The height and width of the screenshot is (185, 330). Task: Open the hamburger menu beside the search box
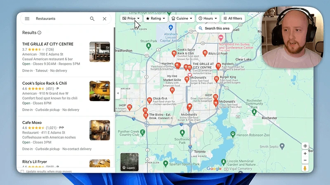pyautogui.click(x=27, y=18)
